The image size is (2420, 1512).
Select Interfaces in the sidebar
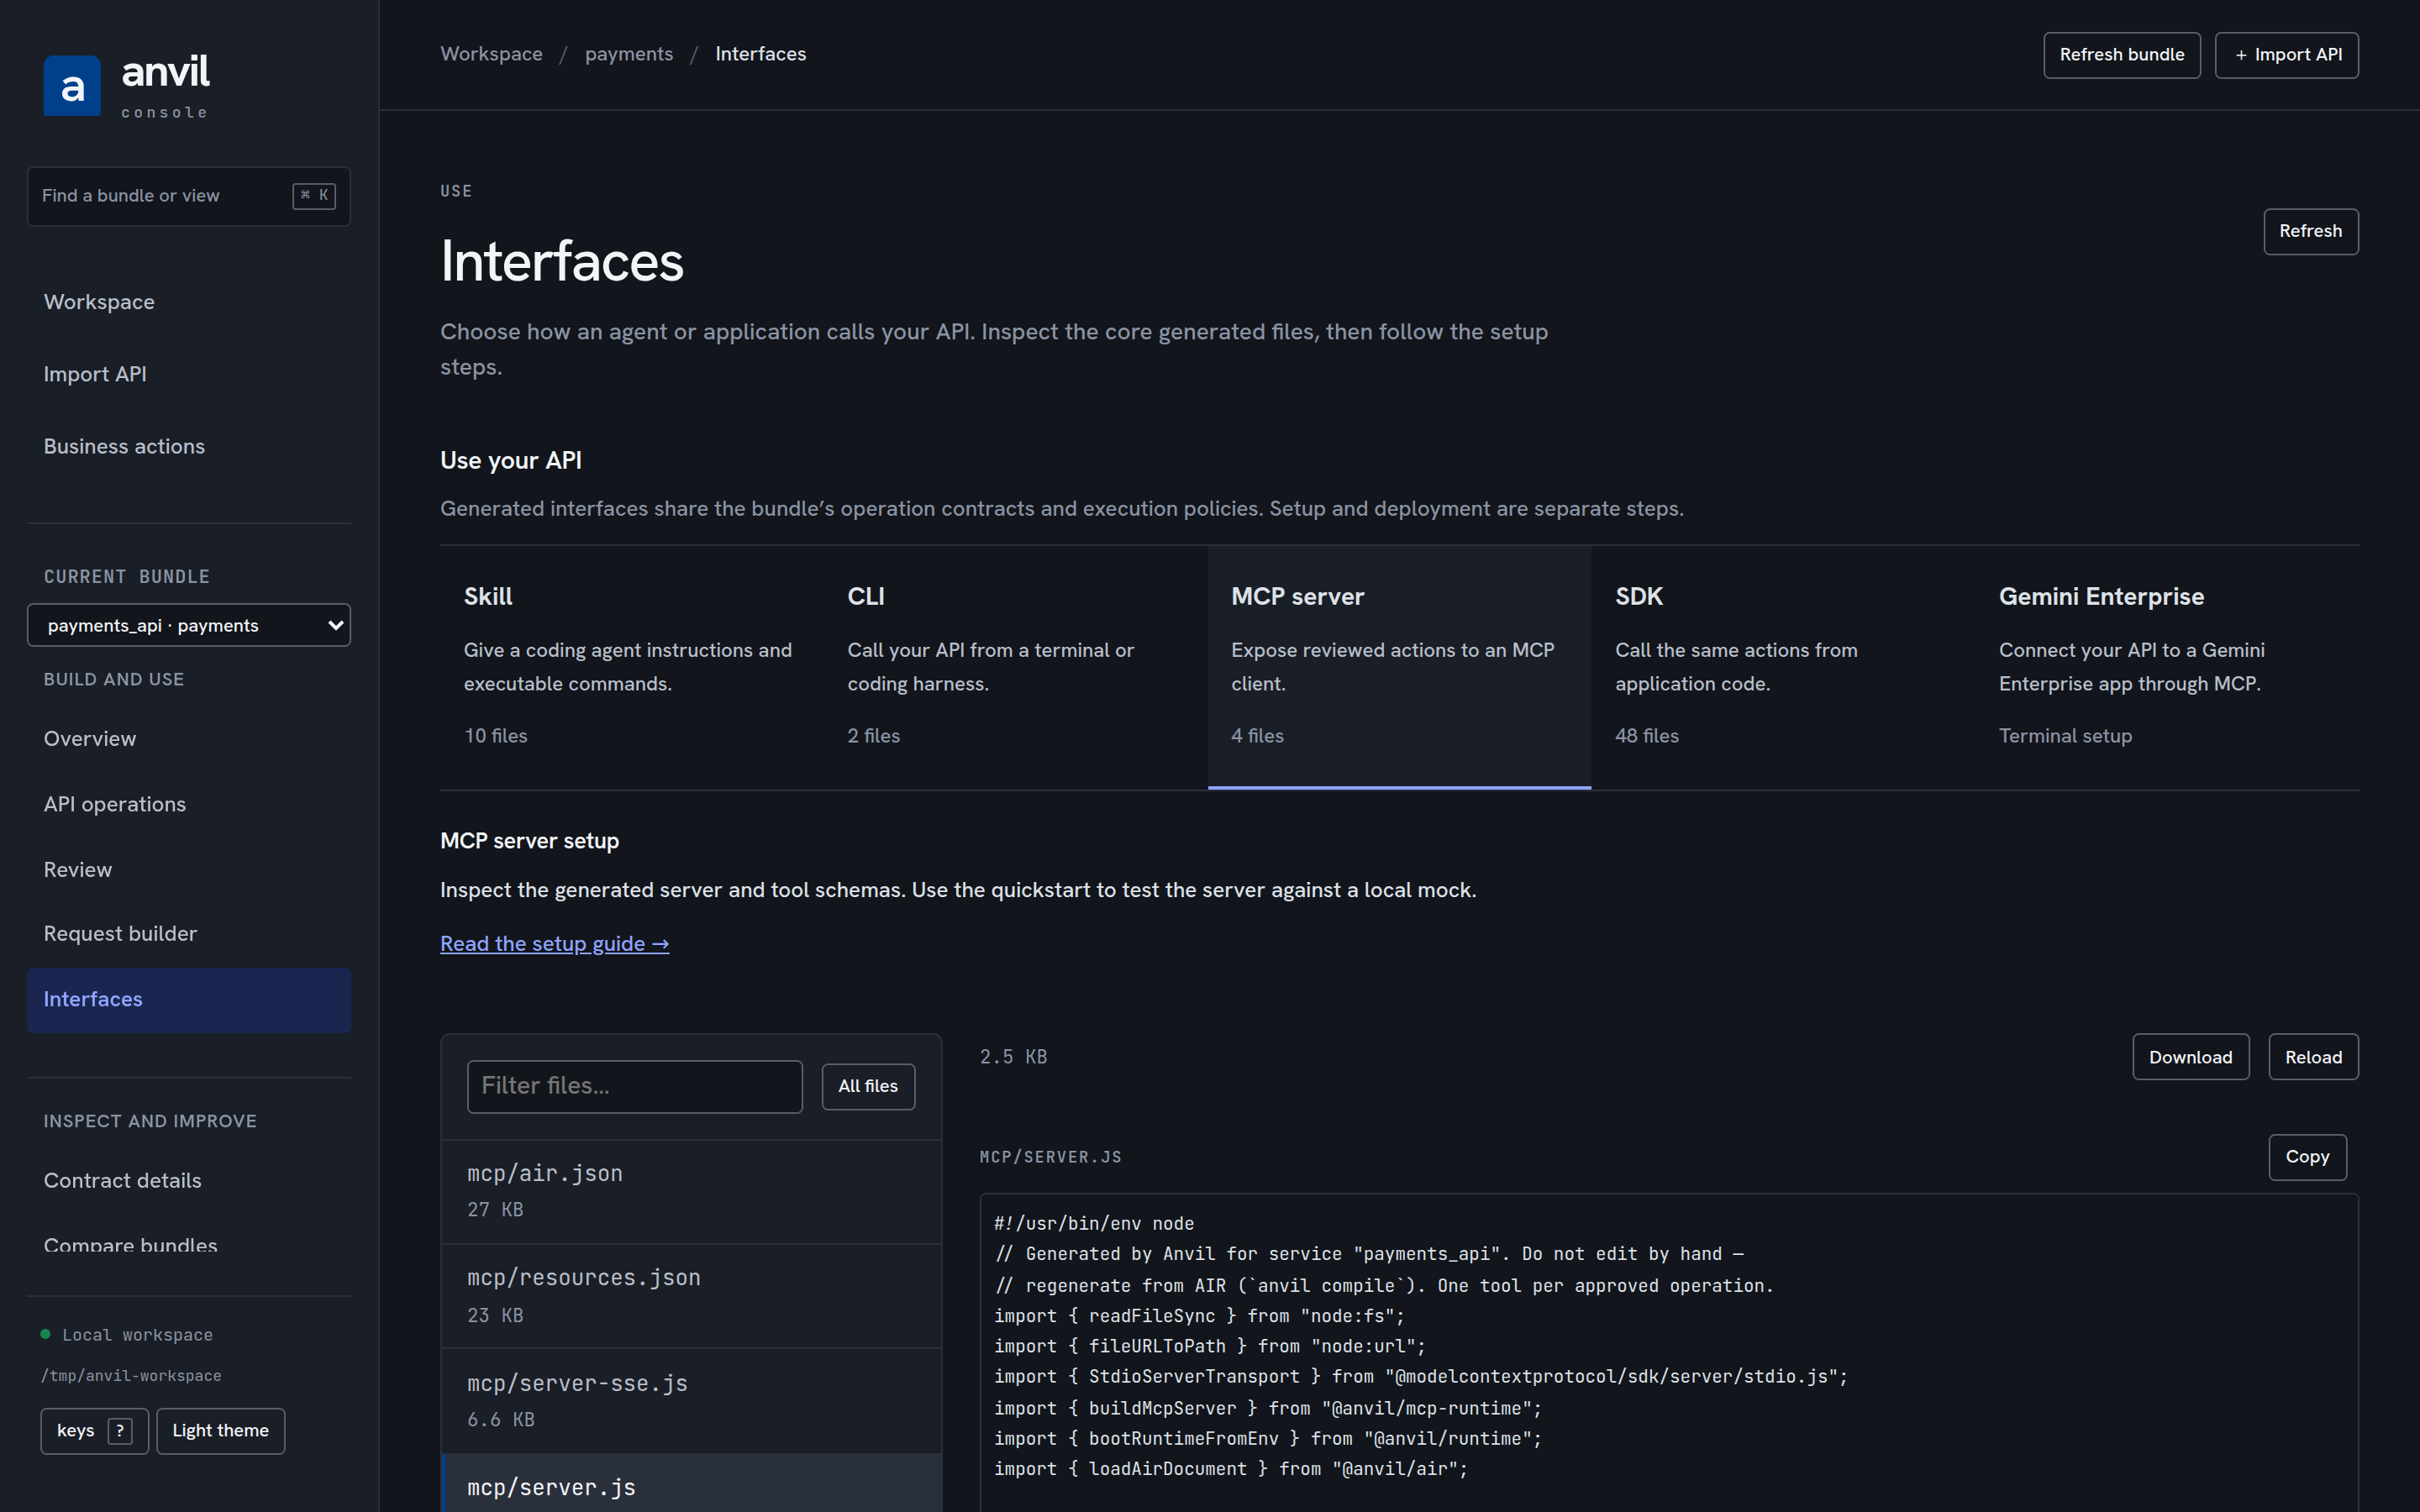[x=189, y=1000]
